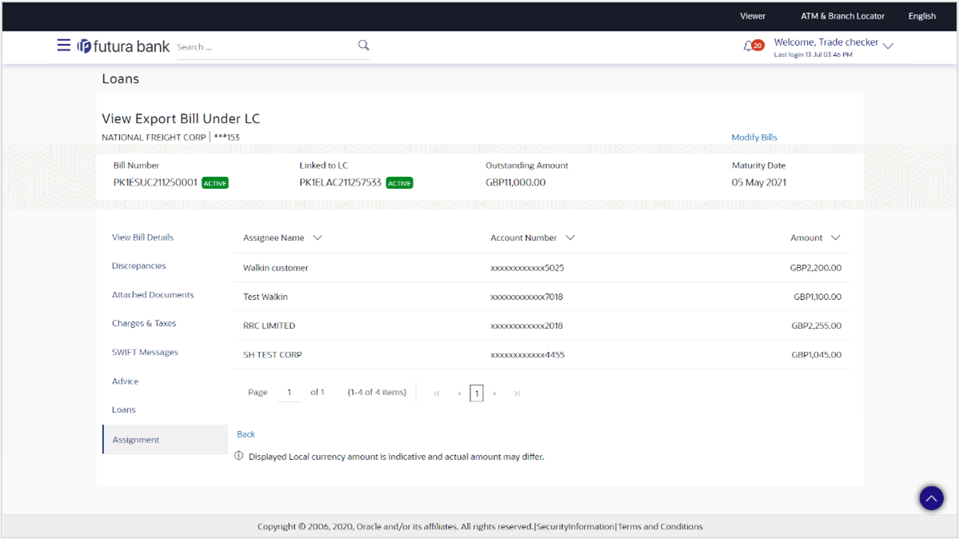Expand the Welcome Trade checker menu

pyautogui.click(x=888, y=46)
